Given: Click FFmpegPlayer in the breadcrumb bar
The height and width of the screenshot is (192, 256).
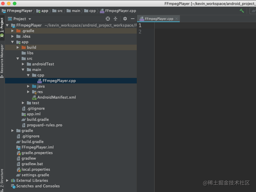Looking at the screenshot, I should pyautogui.click(x=17, y=11).
